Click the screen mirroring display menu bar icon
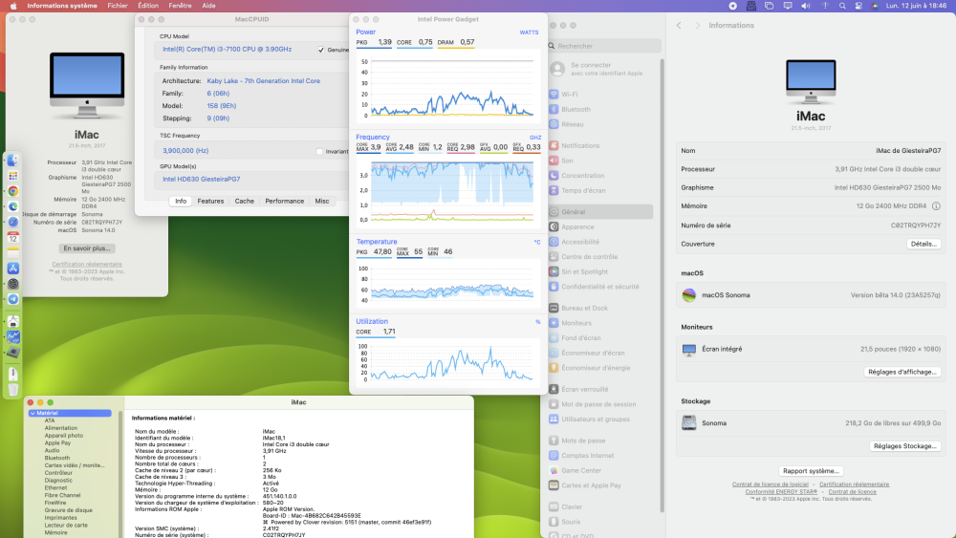This screenshot has height=538, width=956. (x=788, y=6)
